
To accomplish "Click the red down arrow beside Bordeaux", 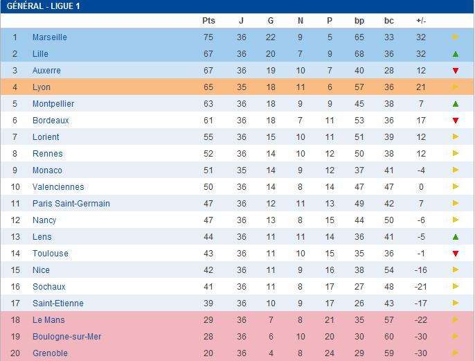I will (455, 121).
